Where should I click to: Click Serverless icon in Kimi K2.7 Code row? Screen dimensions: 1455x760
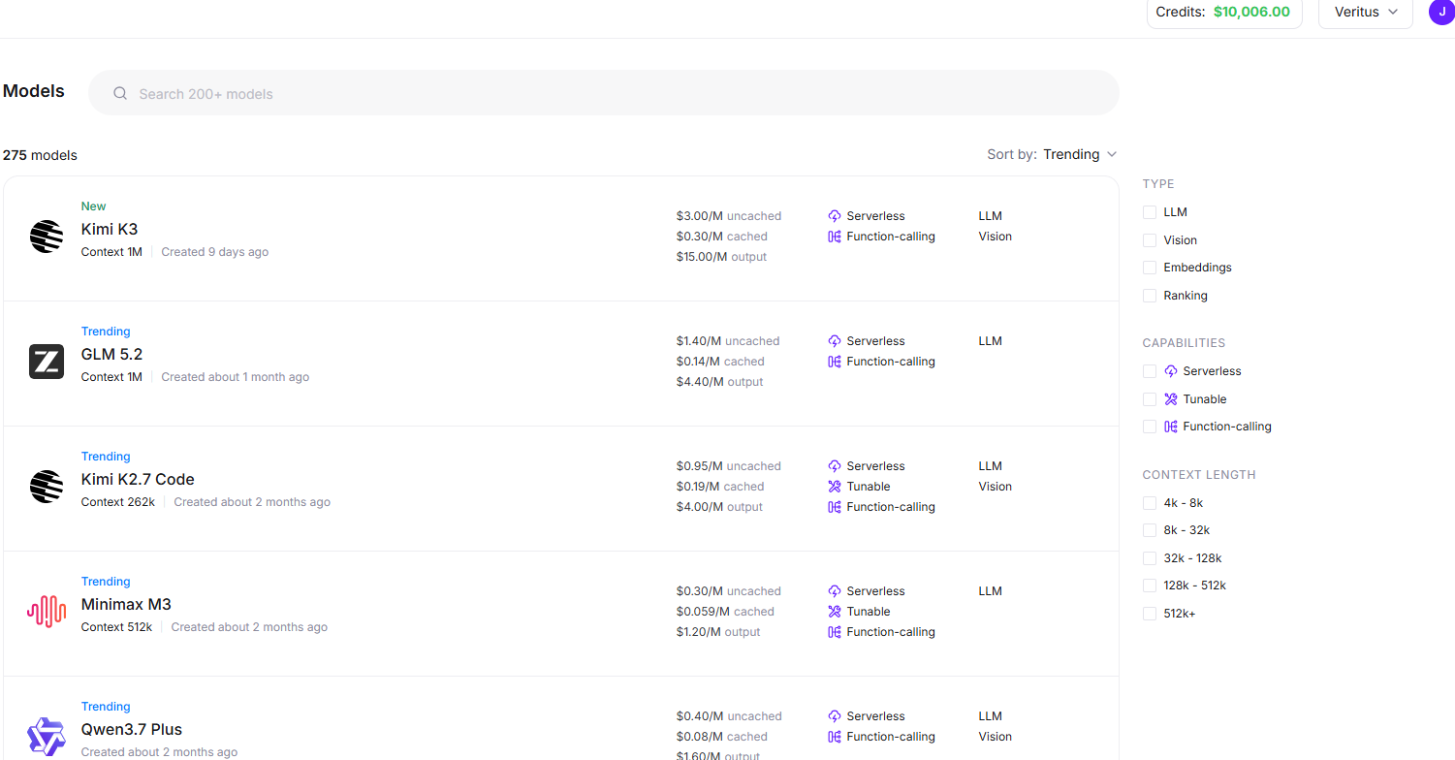tap(835, 466)
